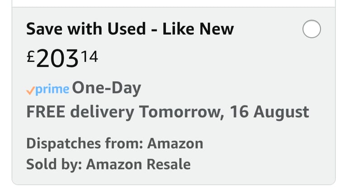
Task: Click the blue prime logo text
Action: (x=52, y=90)
